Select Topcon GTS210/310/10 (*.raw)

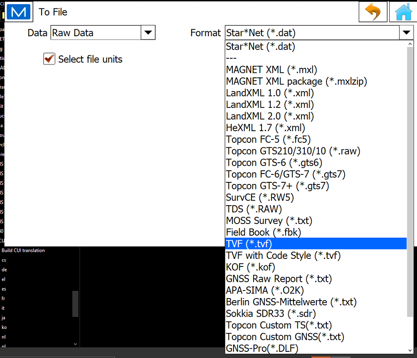click(x=316, y=151)
